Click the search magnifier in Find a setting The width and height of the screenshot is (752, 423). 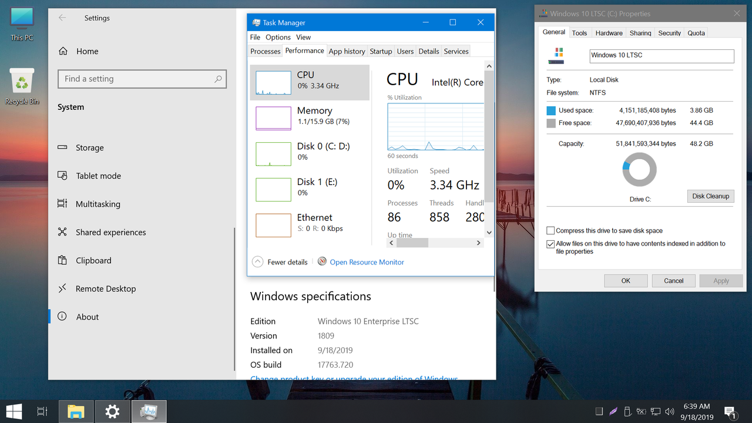tap(218, 79)
